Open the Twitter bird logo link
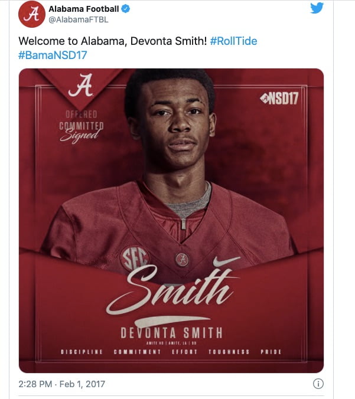The height and width of the screenshot is (399, 355). pos(317,8)
